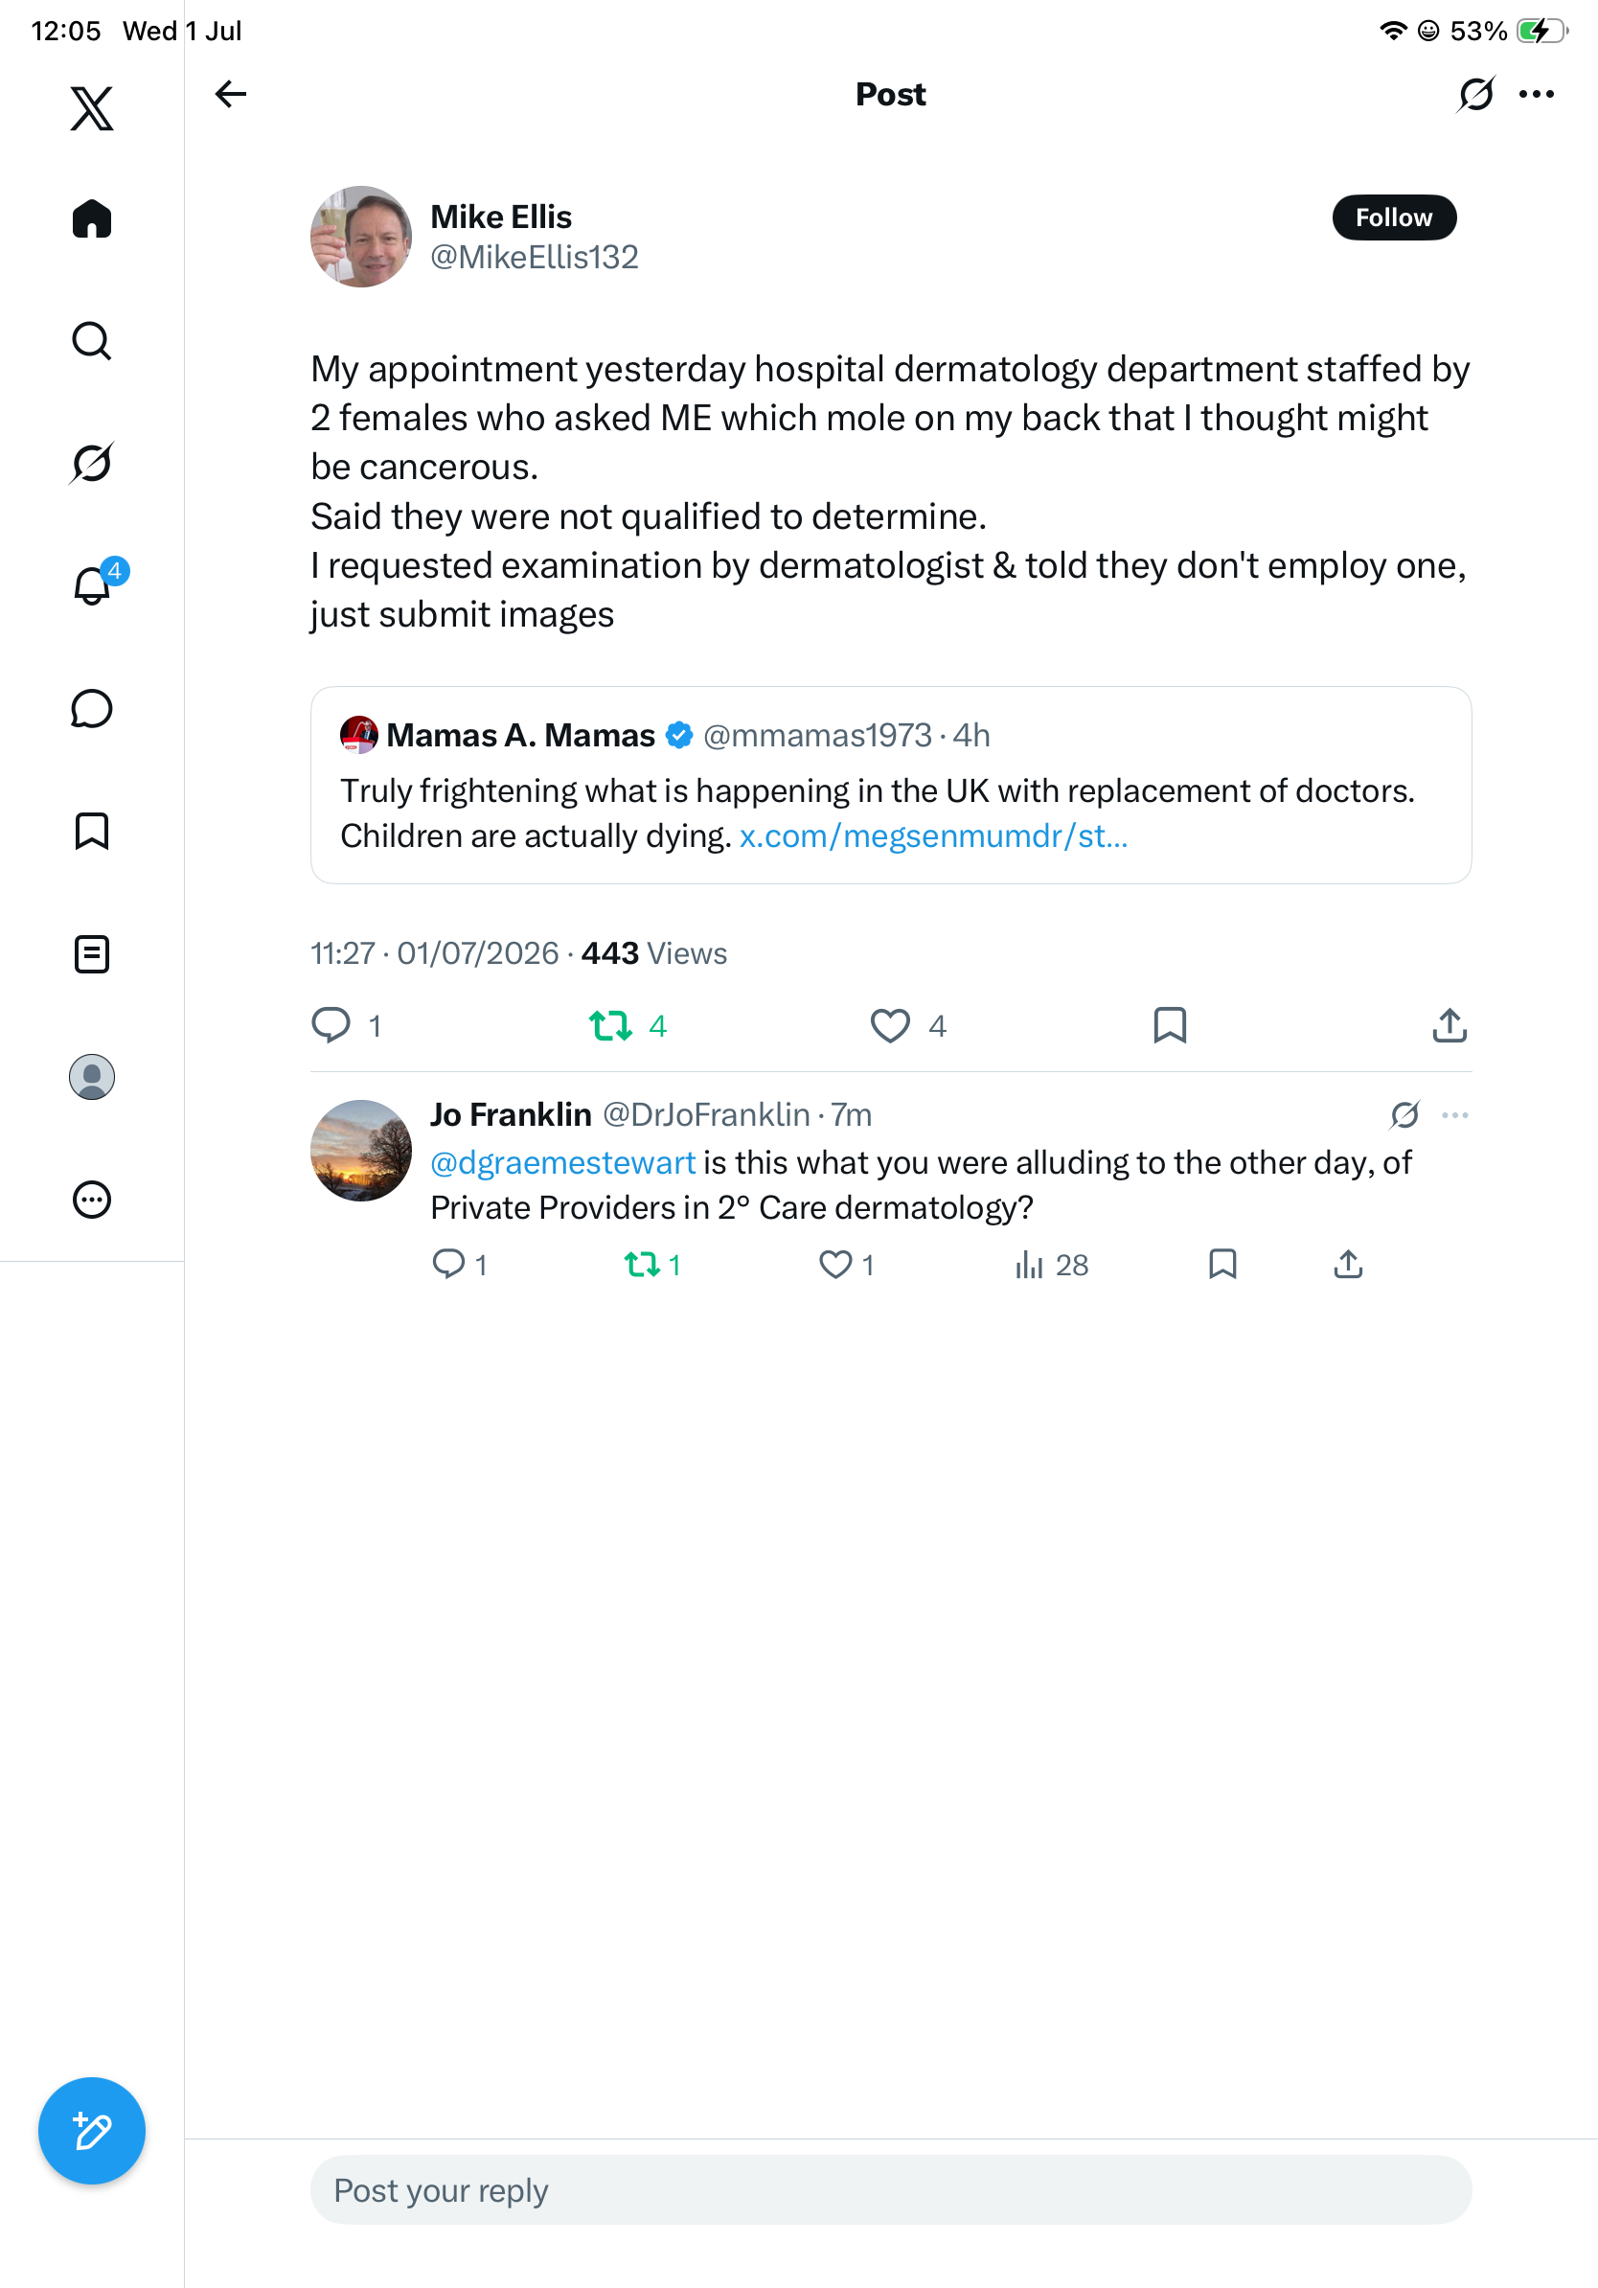Open Search from the sidebar
This screenshot has width=1598, height=2288.
pyautogui.click(x=92, y=341)
